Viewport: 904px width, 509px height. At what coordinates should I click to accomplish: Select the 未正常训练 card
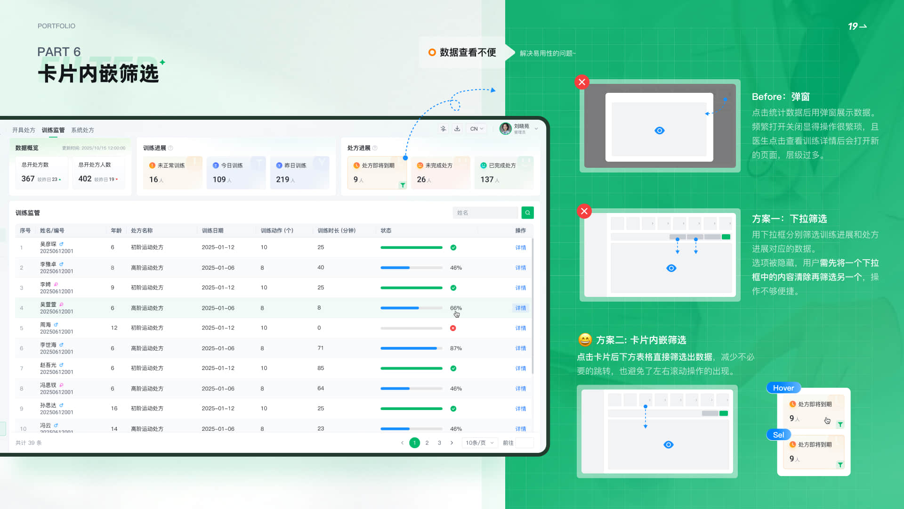pos(172,172)
